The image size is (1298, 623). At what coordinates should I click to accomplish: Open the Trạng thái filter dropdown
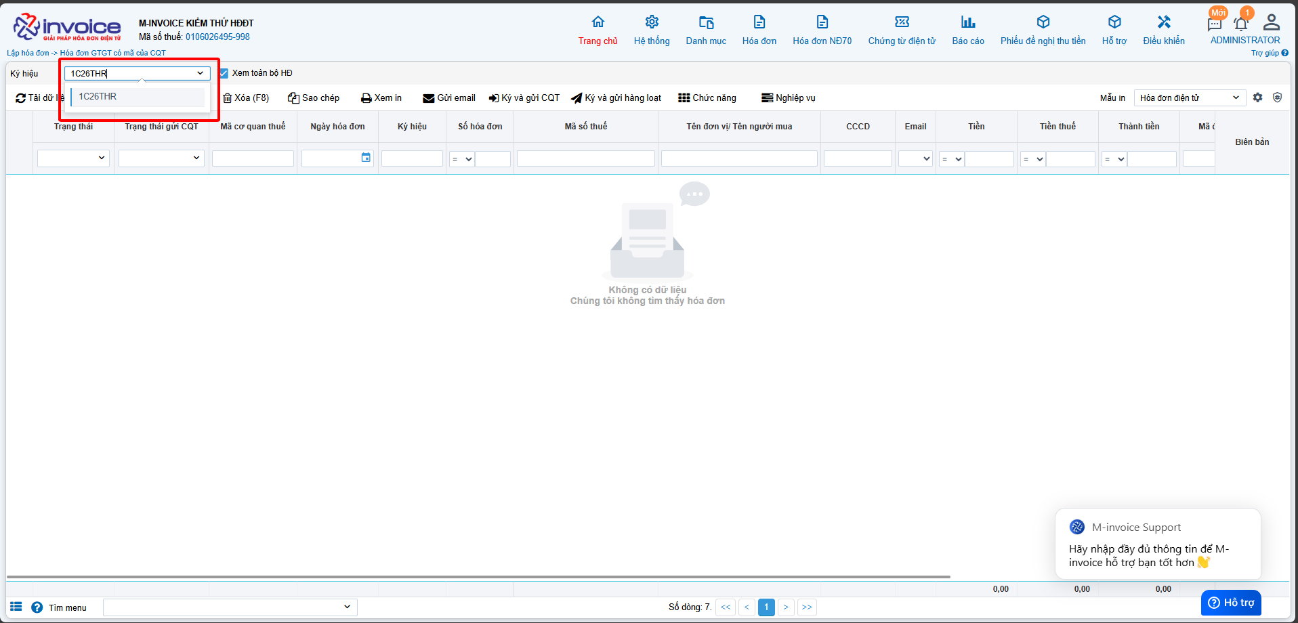(73, 158)
